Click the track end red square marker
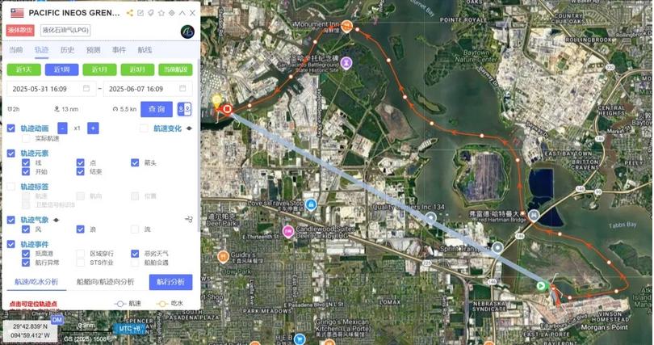This screenshot has width=654, height=345. (x=228, y=109)
